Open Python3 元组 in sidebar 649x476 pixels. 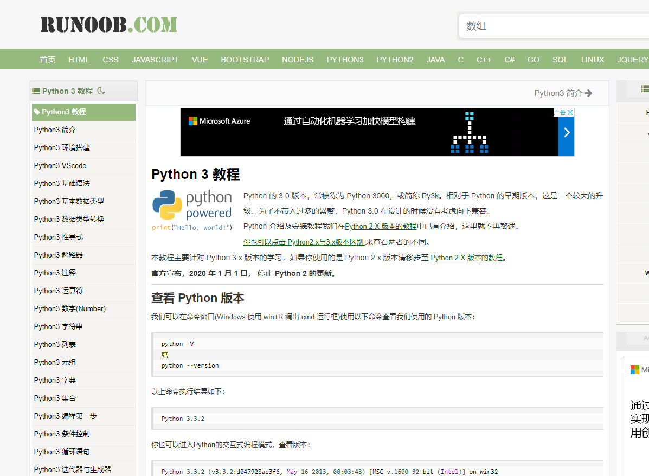coord(83,363)
